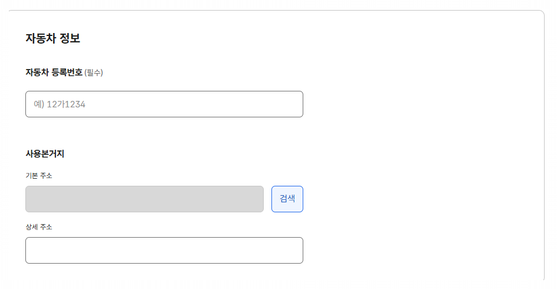Click into the 상세 주소 text box

pos(164,250)
